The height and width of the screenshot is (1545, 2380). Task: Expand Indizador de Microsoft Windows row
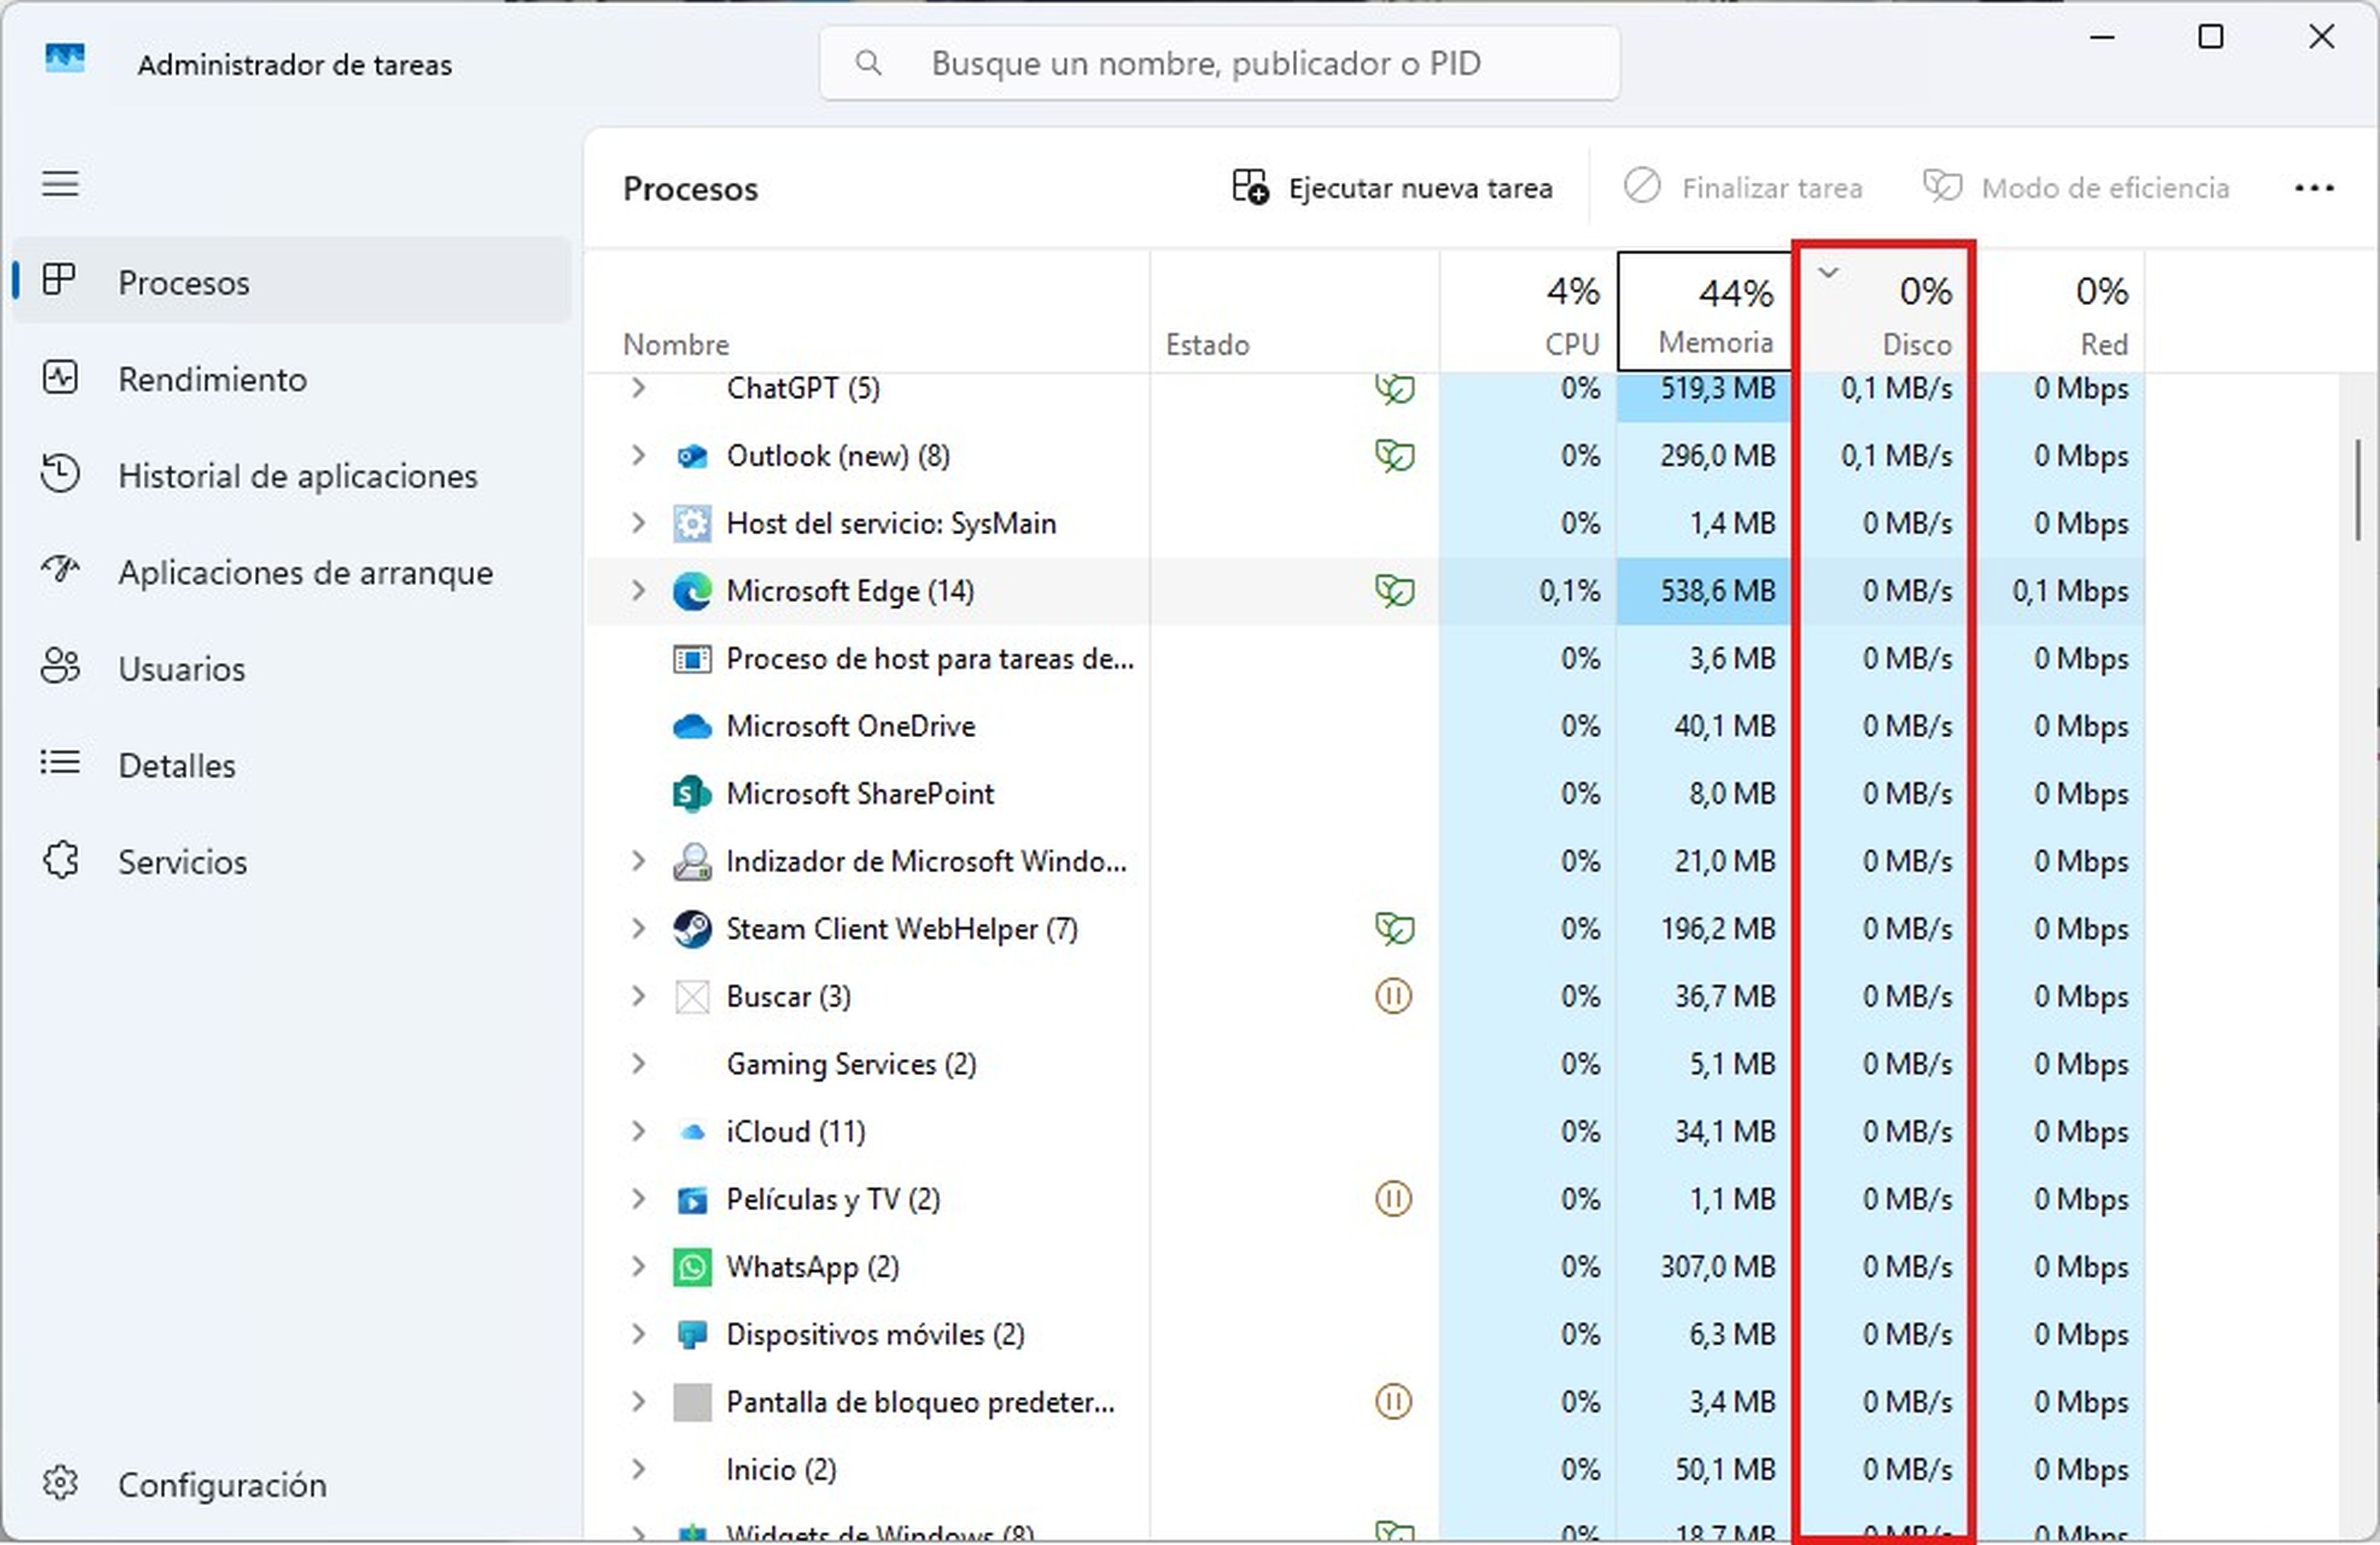point(638,860)
